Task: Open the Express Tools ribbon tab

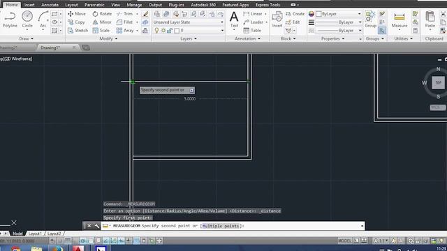Action: click(x=268, y=5)
